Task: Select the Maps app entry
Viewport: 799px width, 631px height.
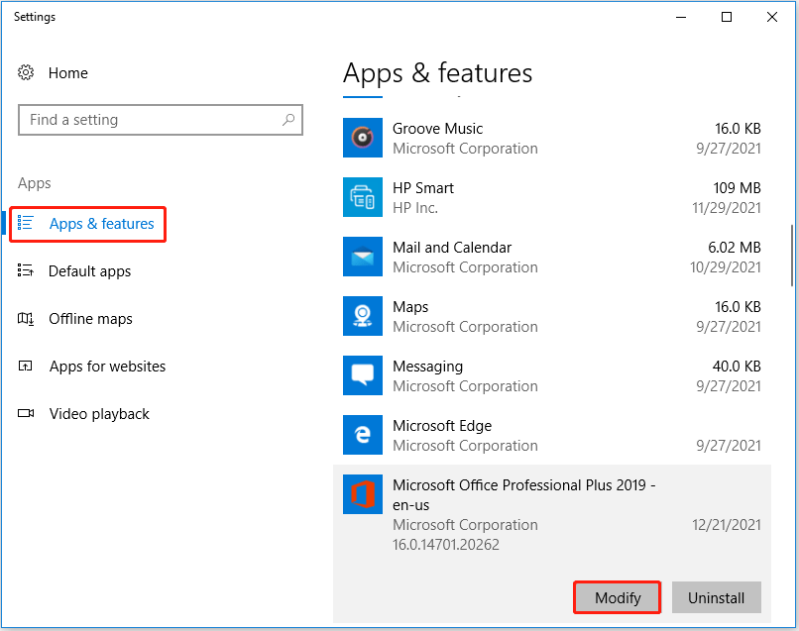Action: coord(552,316)
